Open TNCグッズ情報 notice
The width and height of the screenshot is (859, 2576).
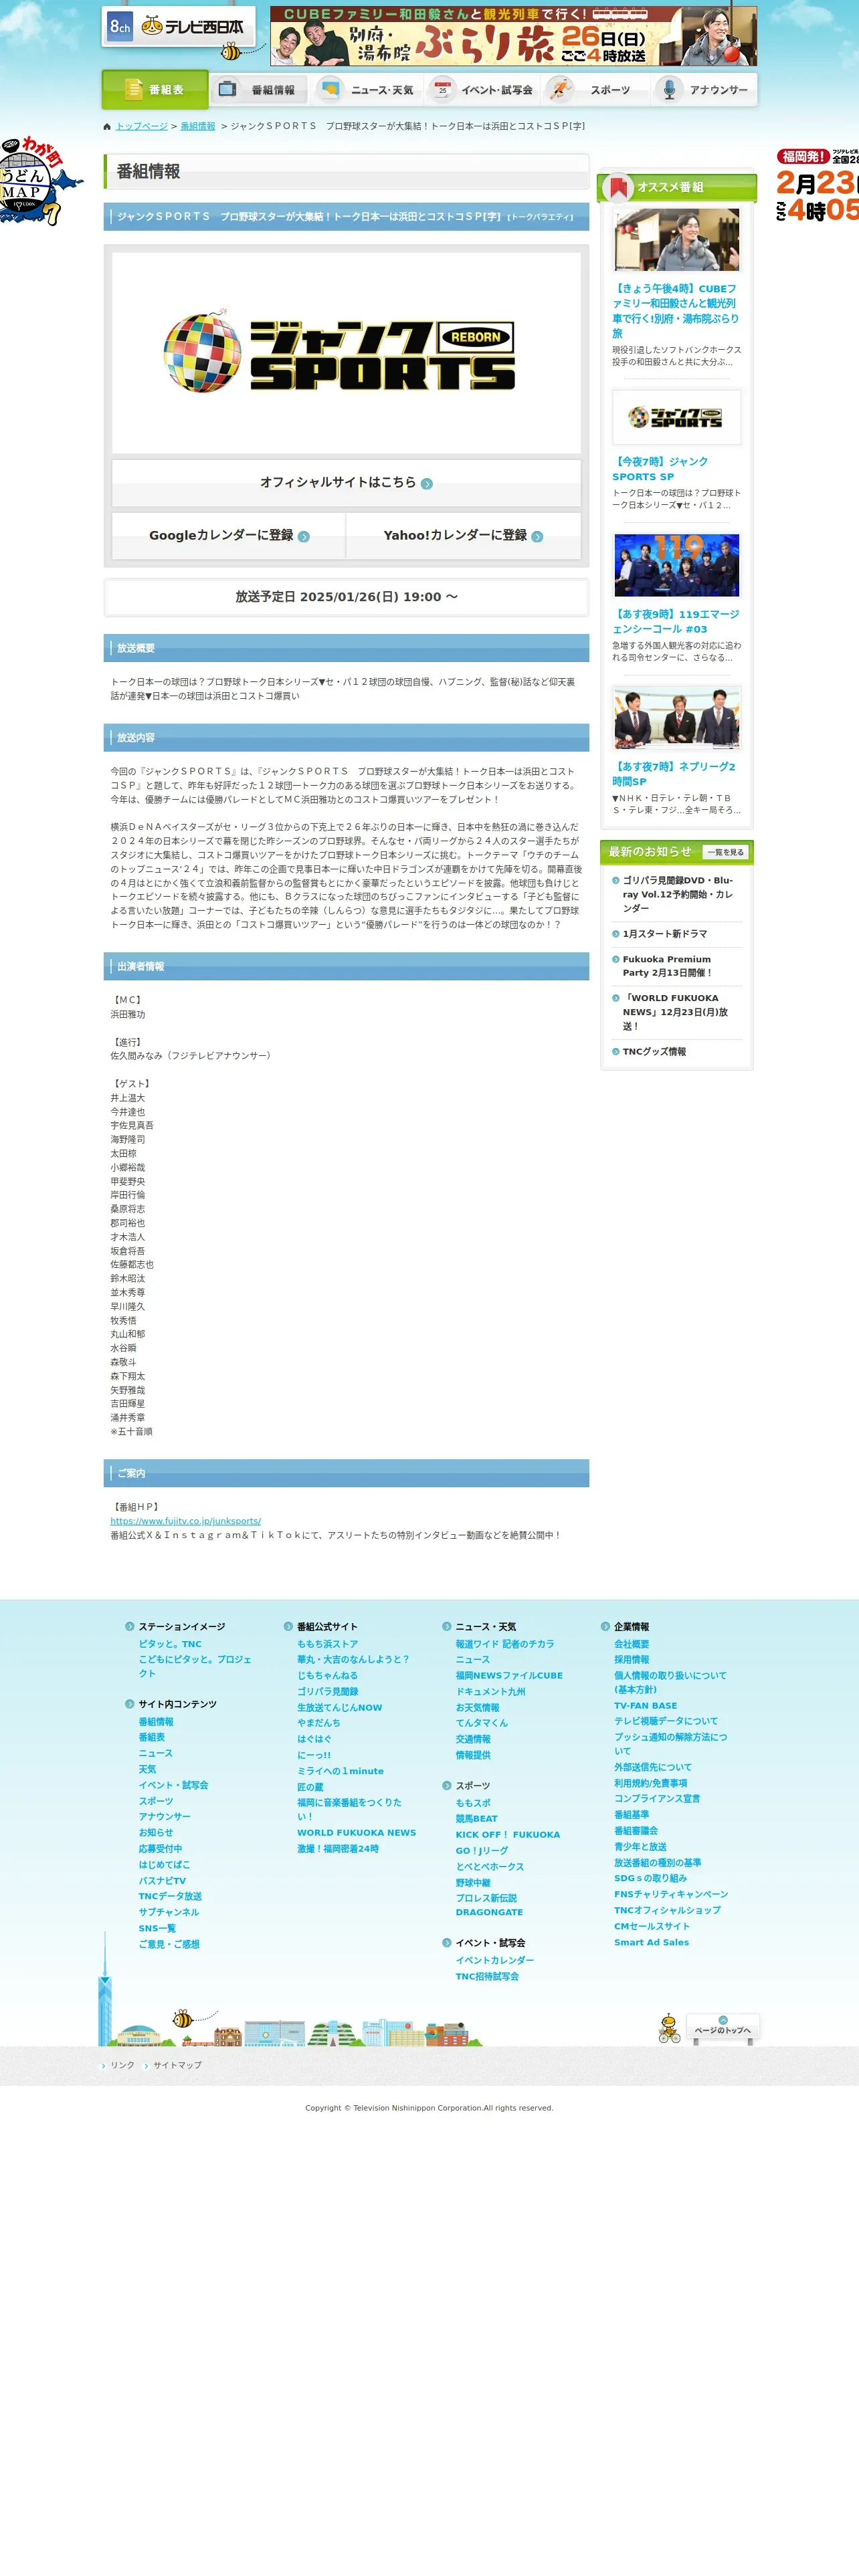[654, 1052]
